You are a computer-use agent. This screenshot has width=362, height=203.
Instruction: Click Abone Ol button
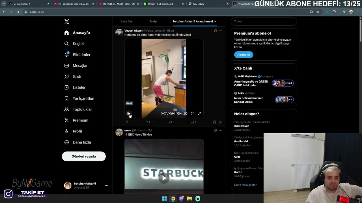244,55
